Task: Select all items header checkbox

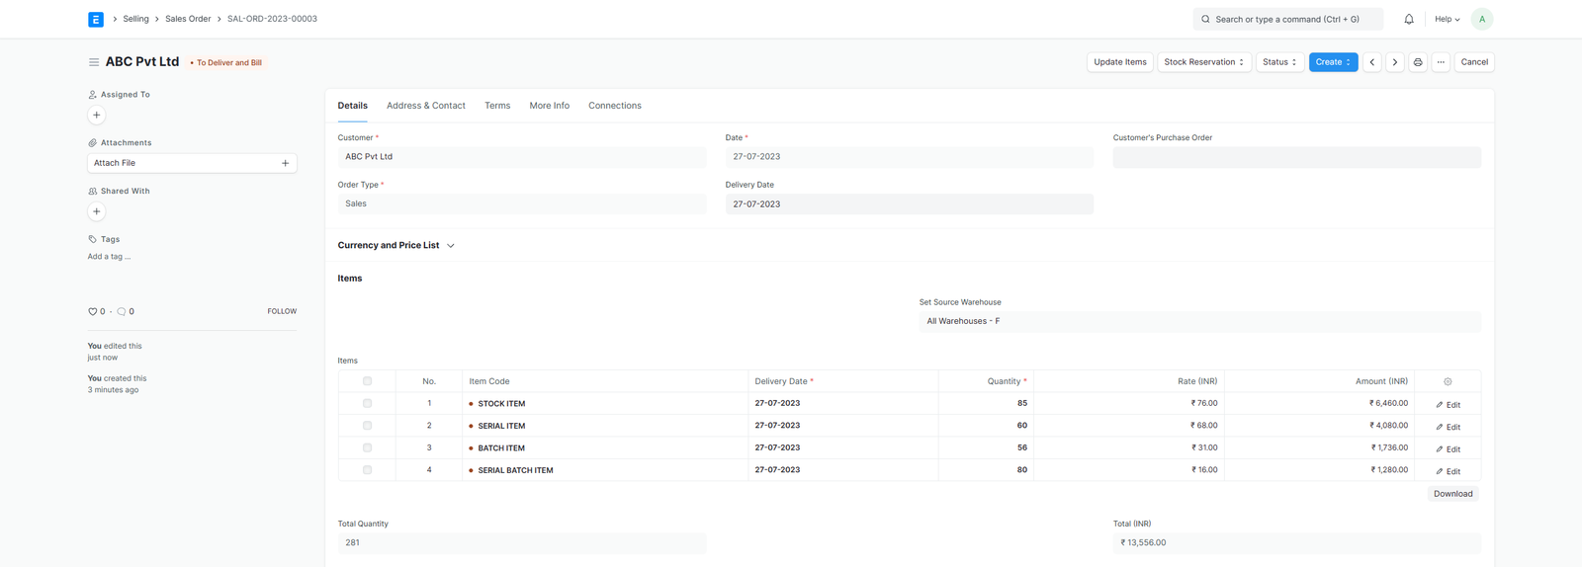Action: tap(367, 381)
